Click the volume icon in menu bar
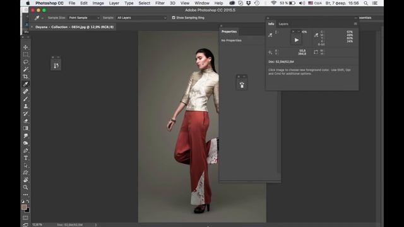 coord(302,3)
